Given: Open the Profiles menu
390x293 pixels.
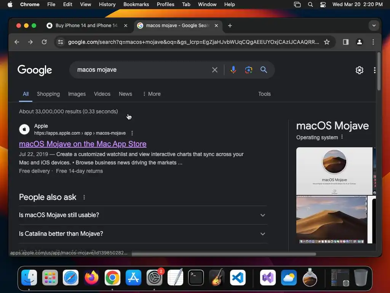Looking at the screenshot, I should coord(165,5).
